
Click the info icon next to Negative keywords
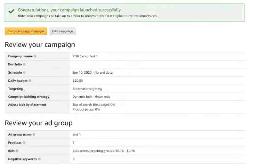[39, 159]
